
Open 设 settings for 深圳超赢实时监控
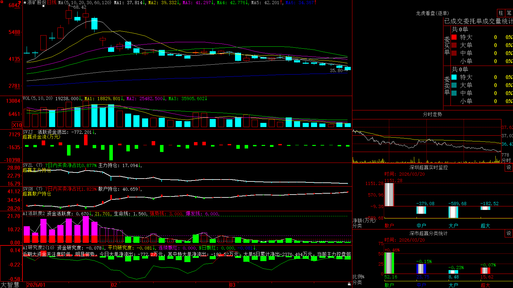click(509, 167)
